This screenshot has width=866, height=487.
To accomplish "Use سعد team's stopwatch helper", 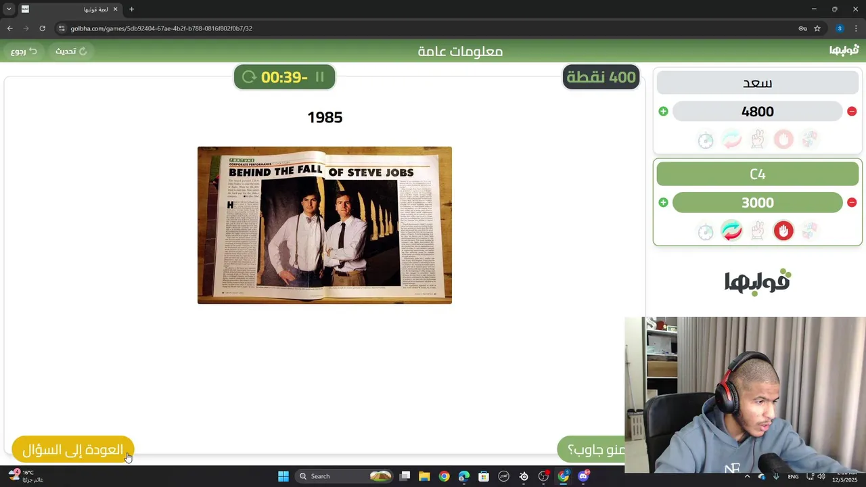I will 706,140.
